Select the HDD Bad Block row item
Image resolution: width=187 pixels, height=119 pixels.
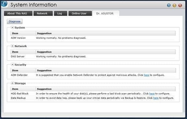[20, 93]
